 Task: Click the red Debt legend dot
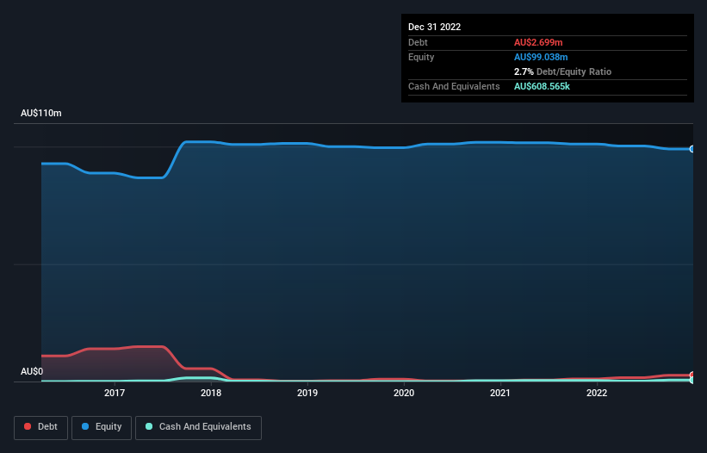[x=28, y=426]
